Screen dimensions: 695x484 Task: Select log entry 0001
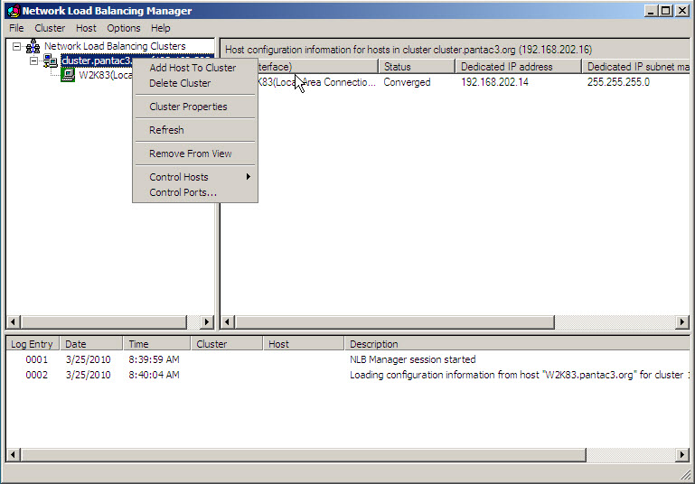[x=36, y=359]
